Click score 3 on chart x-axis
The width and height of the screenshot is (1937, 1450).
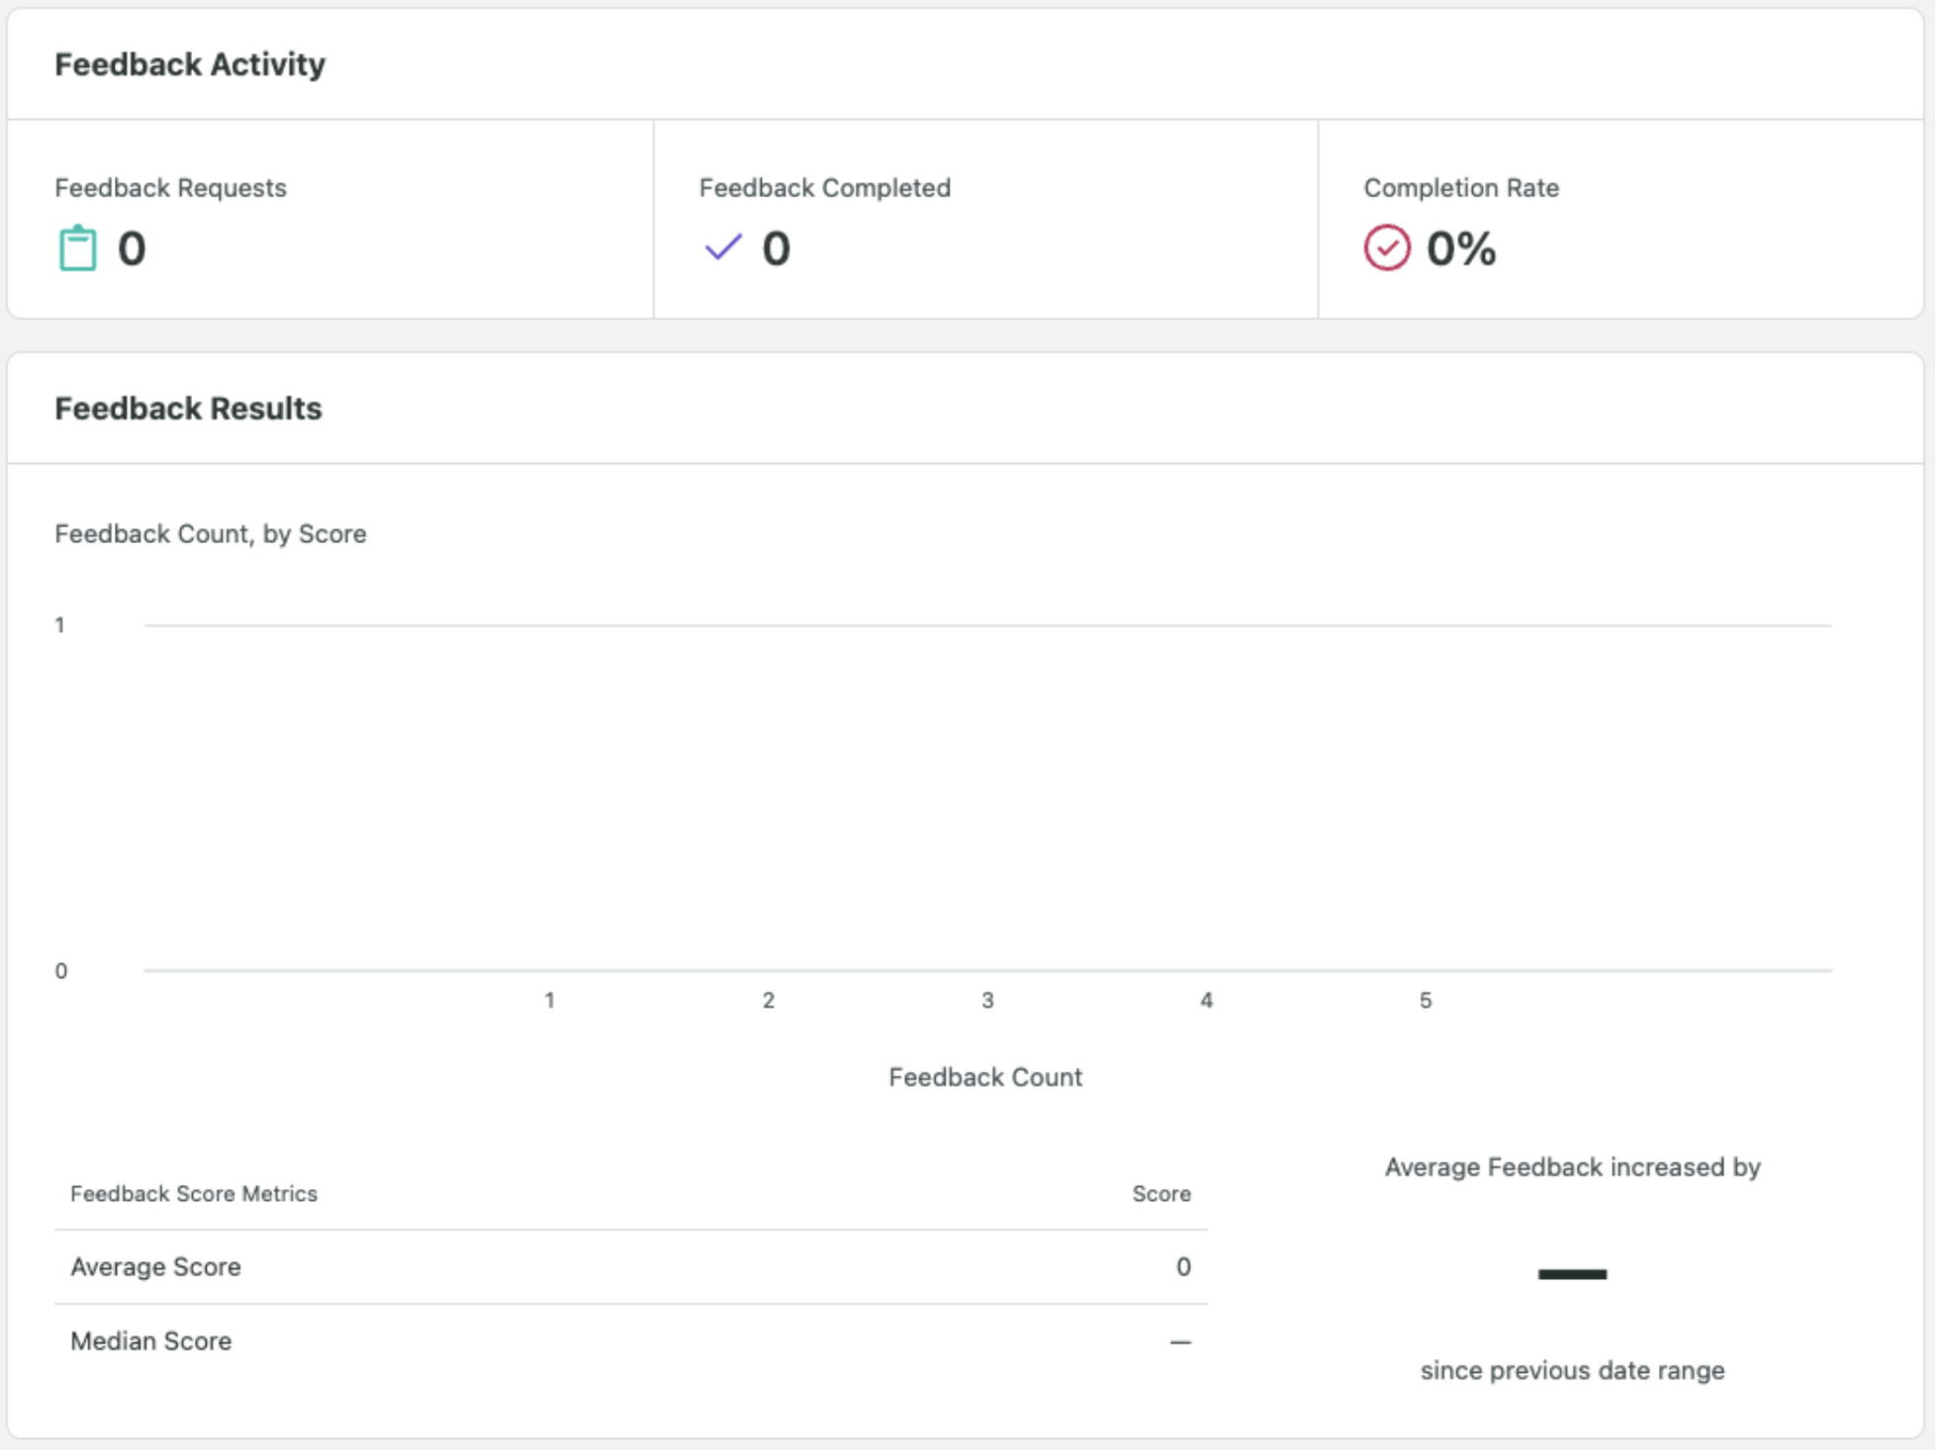point(986,1000)
